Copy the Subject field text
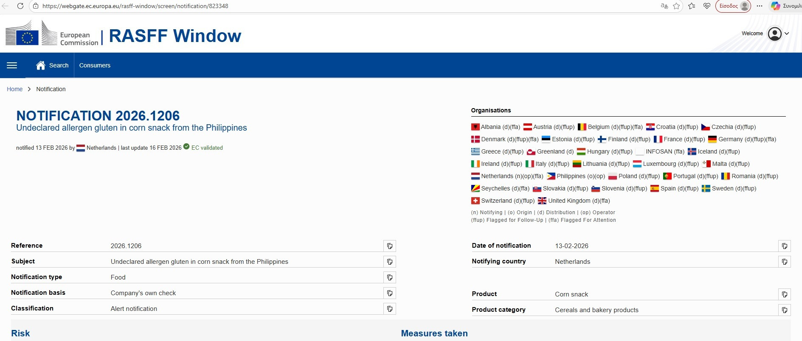Screen dimensions: 802x341 390,262
